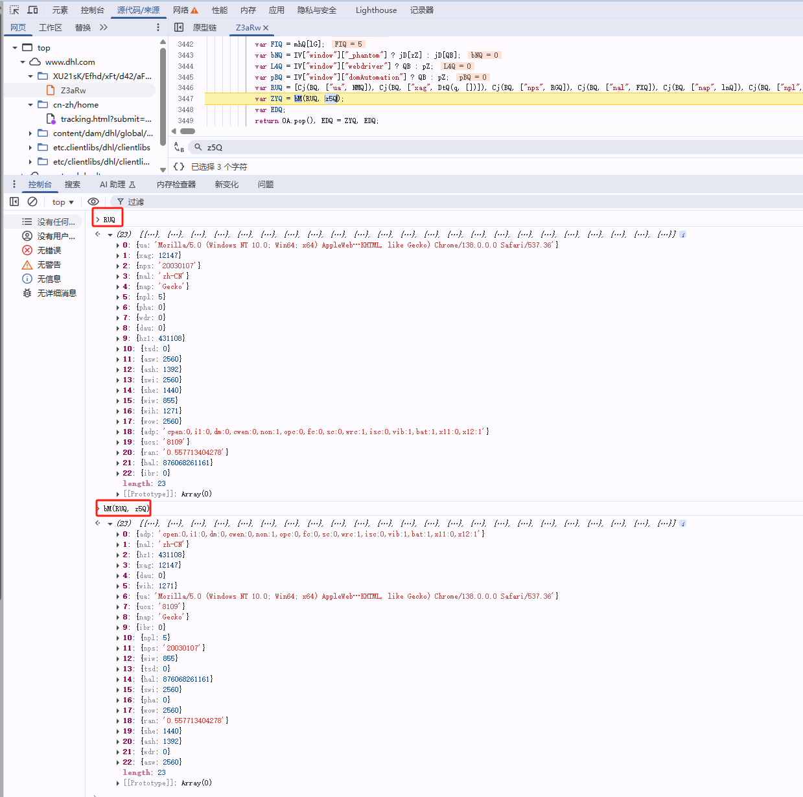Collapse the first (23) array output
This screenshot has height=797, width=803.
point(110,235)
